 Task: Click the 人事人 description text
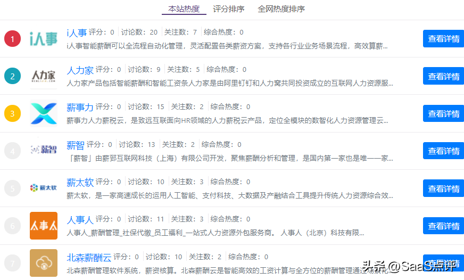215,233
